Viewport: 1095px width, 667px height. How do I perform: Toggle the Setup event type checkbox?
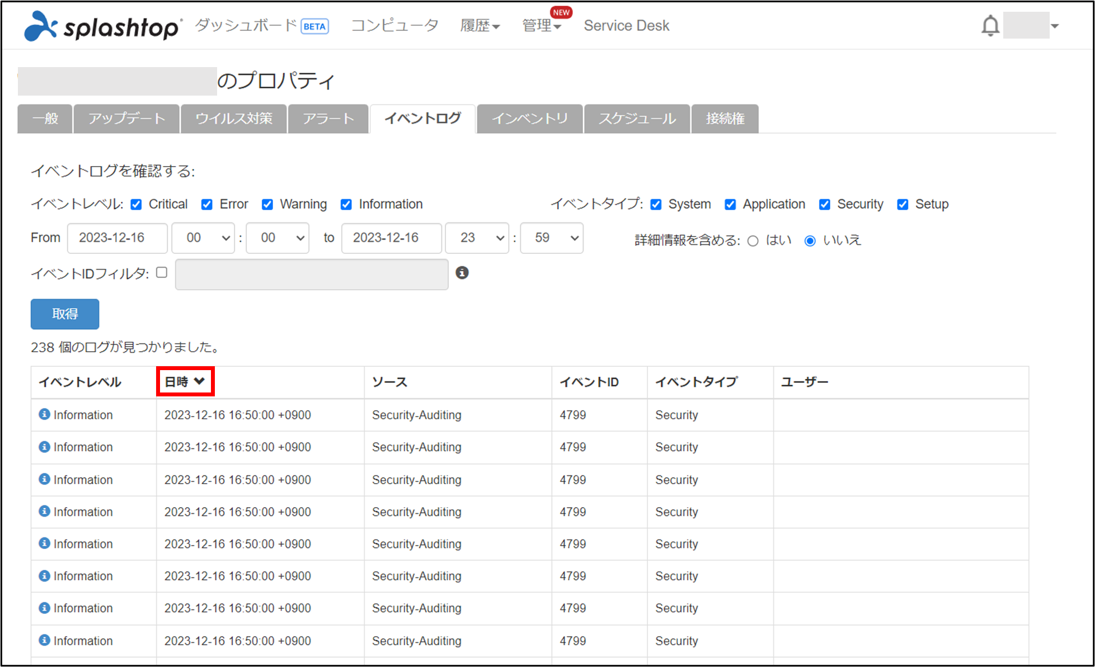(903, 205)
